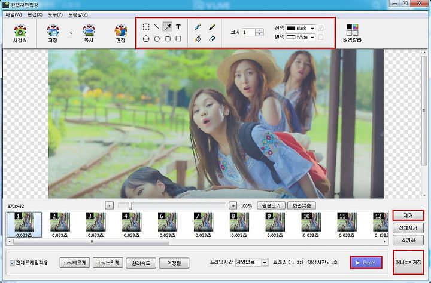The width and height of the screenshot is (431, 283).
Task: Select the T text tool
Action: tap(178, 27)
